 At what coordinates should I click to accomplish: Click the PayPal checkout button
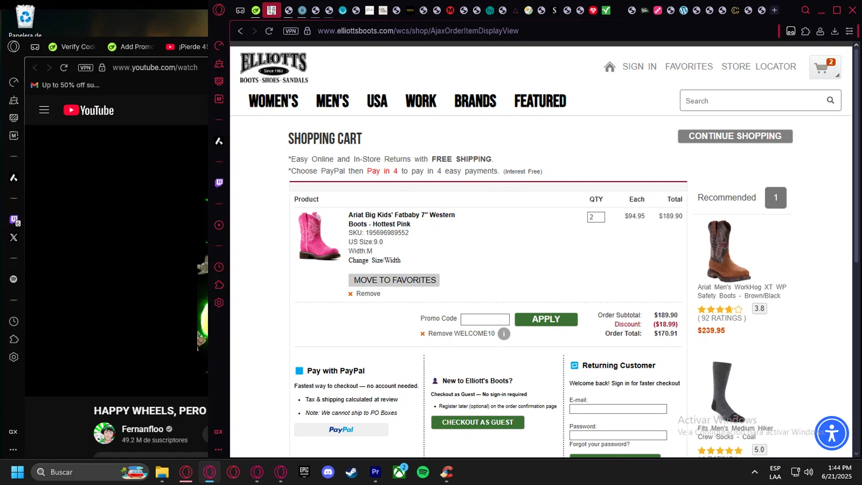(x=341, y=430)
